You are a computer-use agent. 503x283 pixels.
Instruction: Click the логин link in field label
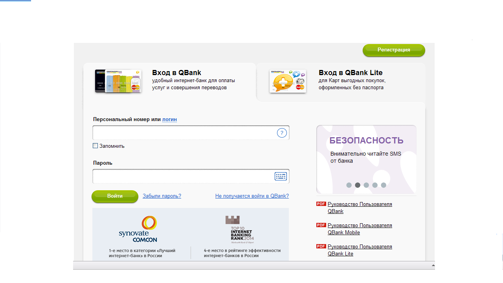pyautogui.click(x=169, y=119)
